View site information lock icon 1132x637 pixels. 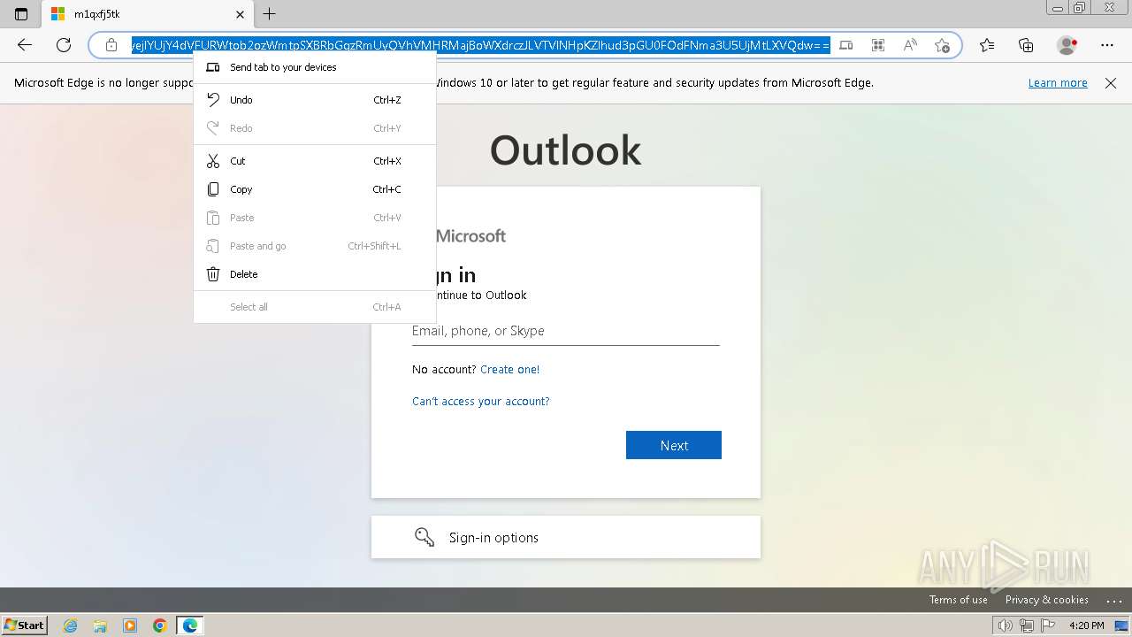pos(111,45)
